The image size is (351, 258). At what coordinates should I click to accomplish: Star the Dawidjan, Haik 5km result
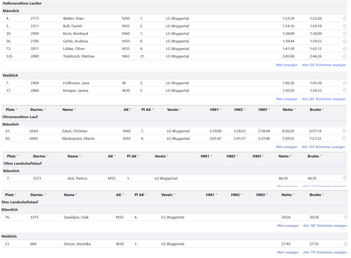[x=345, y=217]
